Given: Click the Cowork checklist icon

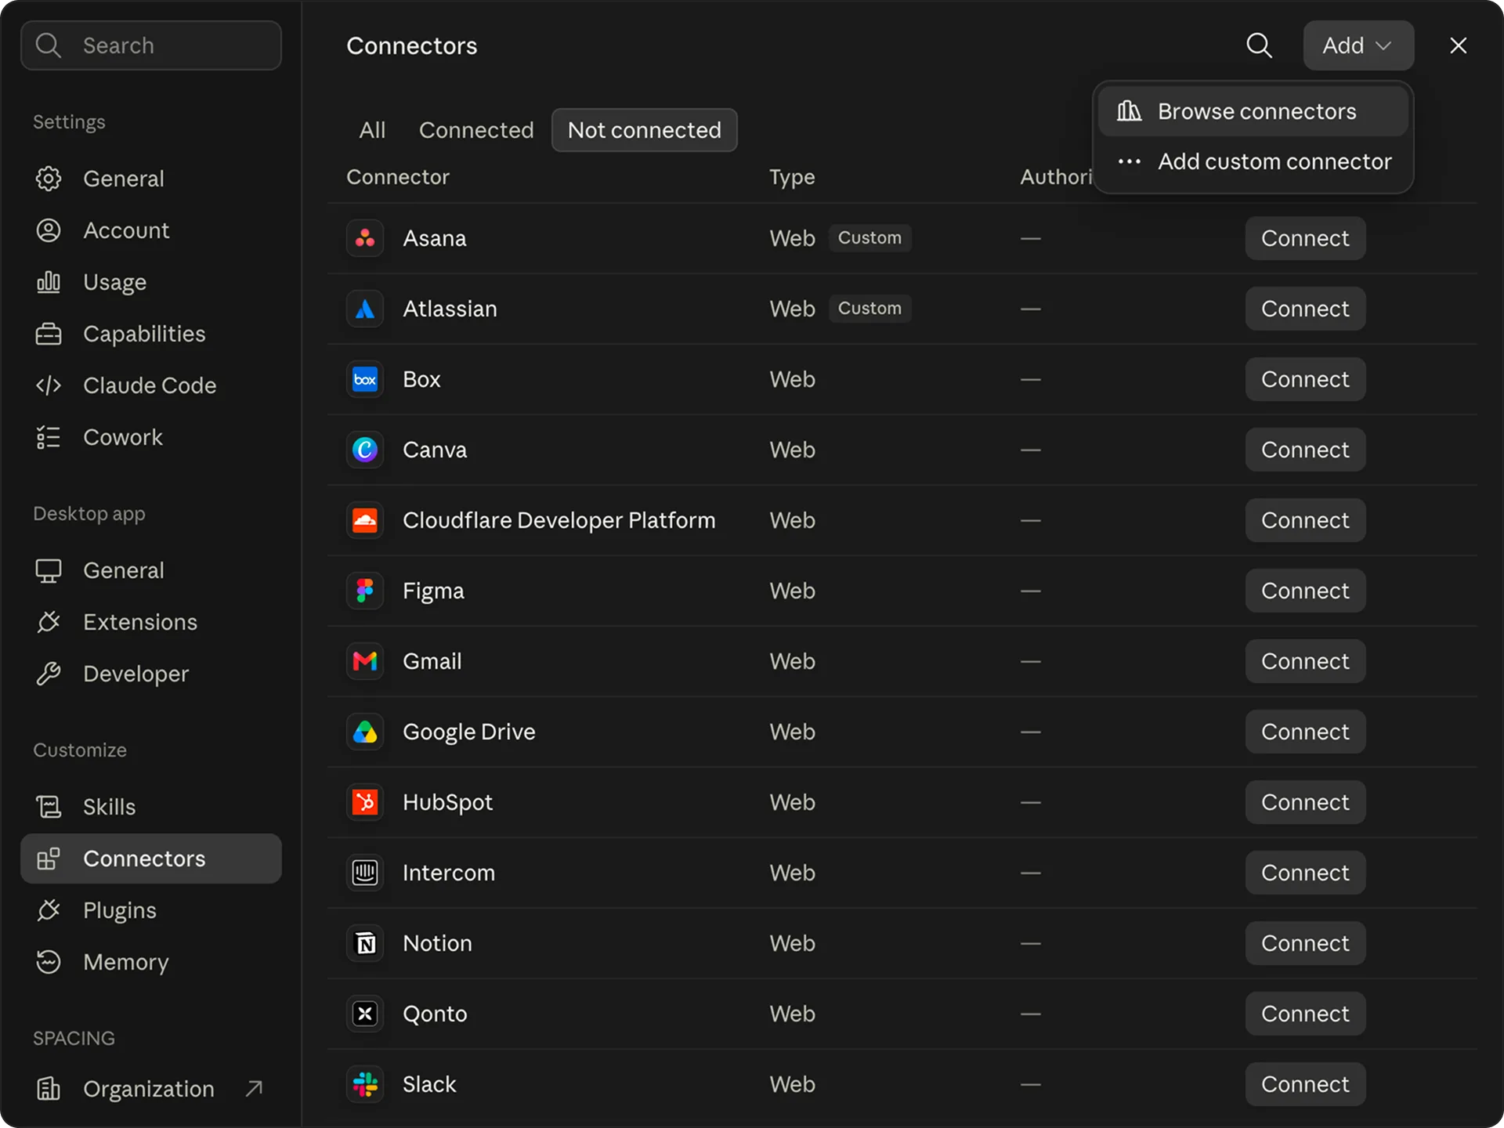Looking at the screenshot, I should 49,437.
